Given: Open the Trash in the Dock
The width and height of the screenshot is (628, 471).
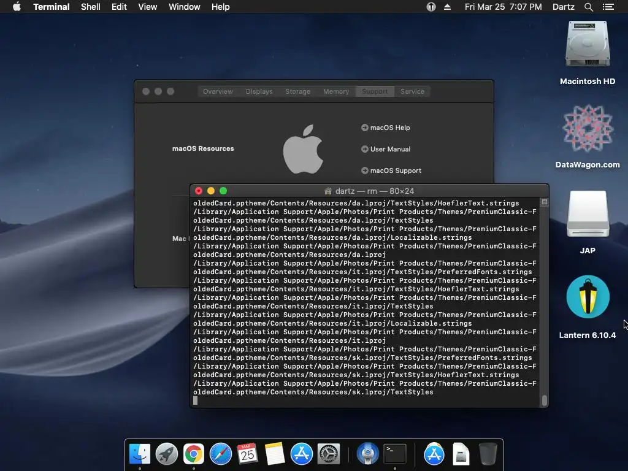Looking at the screenshot, I should (488, 454).
